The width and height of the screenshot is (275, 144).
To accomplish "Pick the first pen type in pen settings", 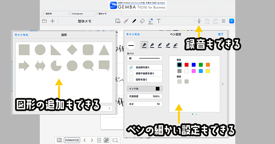I will coord(144,45).
